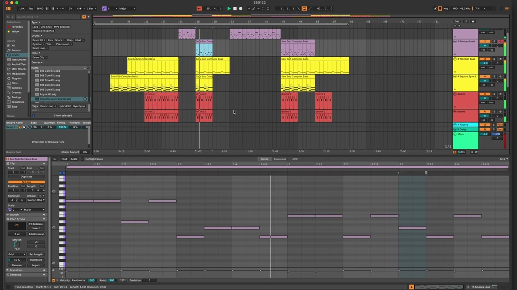This screenshot has height=290, width=517.
Task: Select the Loop filter tag
Action: (x=35, y=27)
